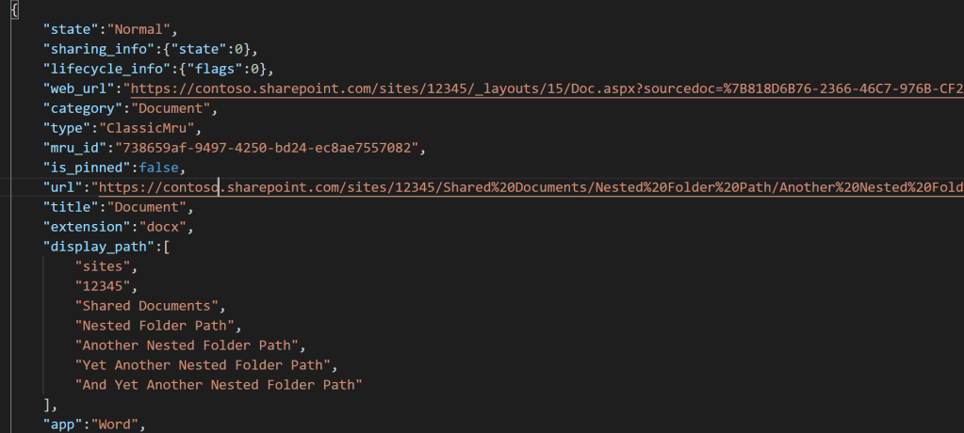Click the "Nested Folder Path" first entry
The image size is (964, 433).
coord(158,326)
